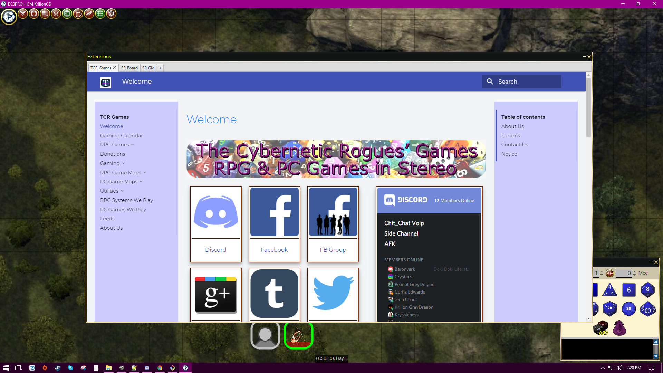Add a new extensions tab with plus
663x373 pixels.
160,68
